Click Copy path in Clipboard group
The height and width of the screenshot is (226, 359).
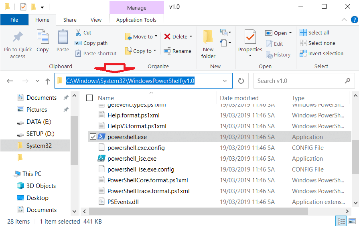click(x=91, y=43)
